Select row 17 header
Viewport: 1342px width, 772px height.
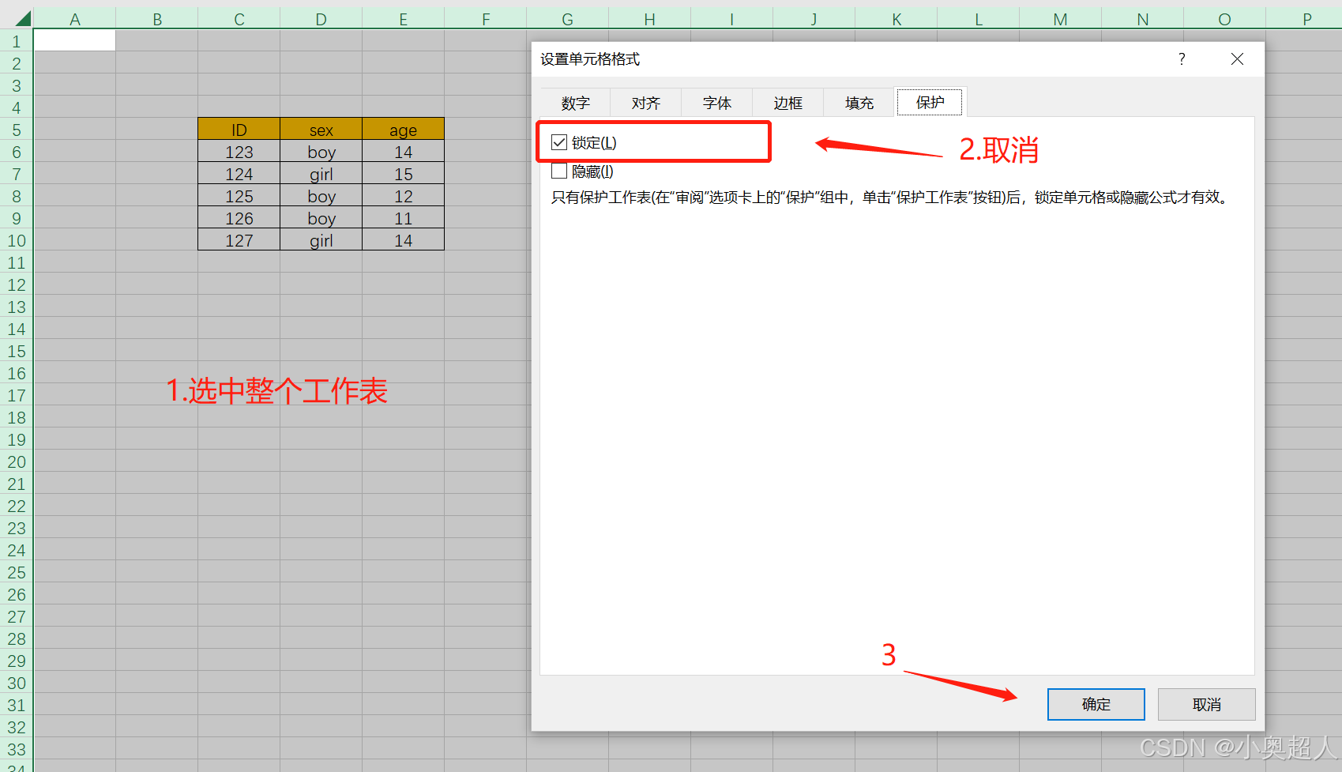pos(17,395)
